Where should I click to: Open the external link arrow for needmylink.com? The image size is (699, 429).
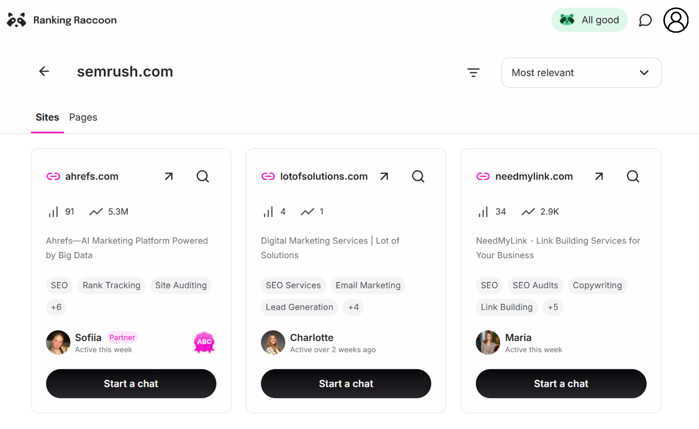598,176
